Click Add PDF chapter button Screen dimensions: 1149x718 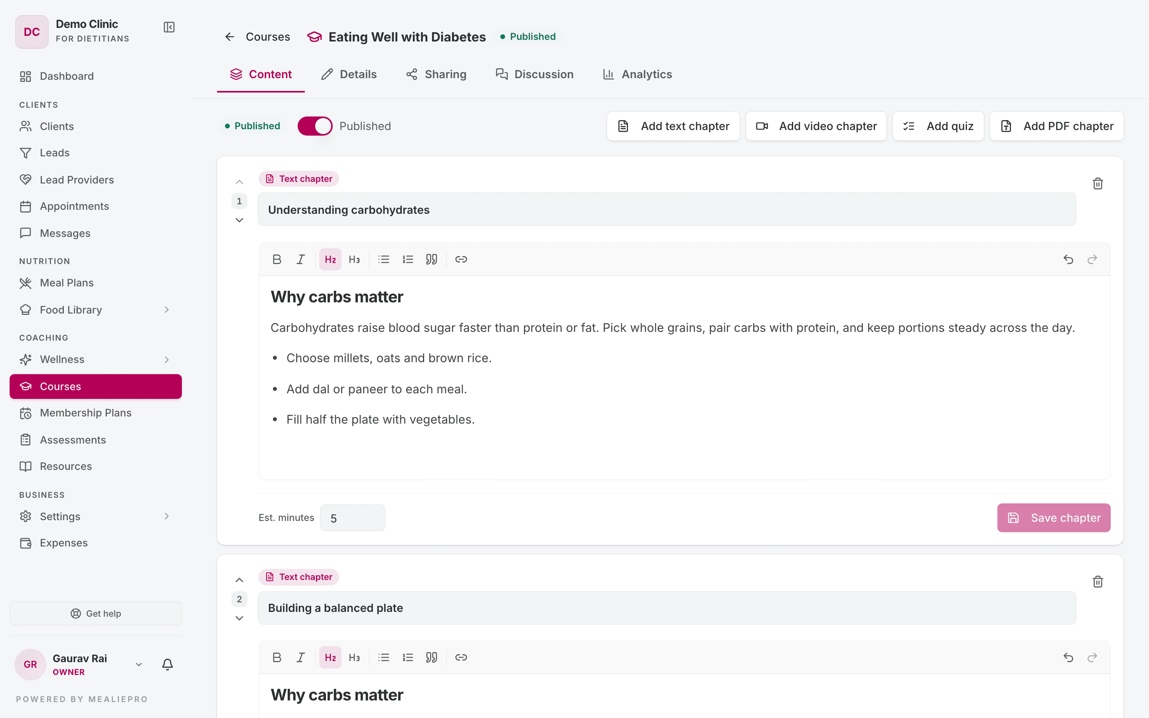1056,126
